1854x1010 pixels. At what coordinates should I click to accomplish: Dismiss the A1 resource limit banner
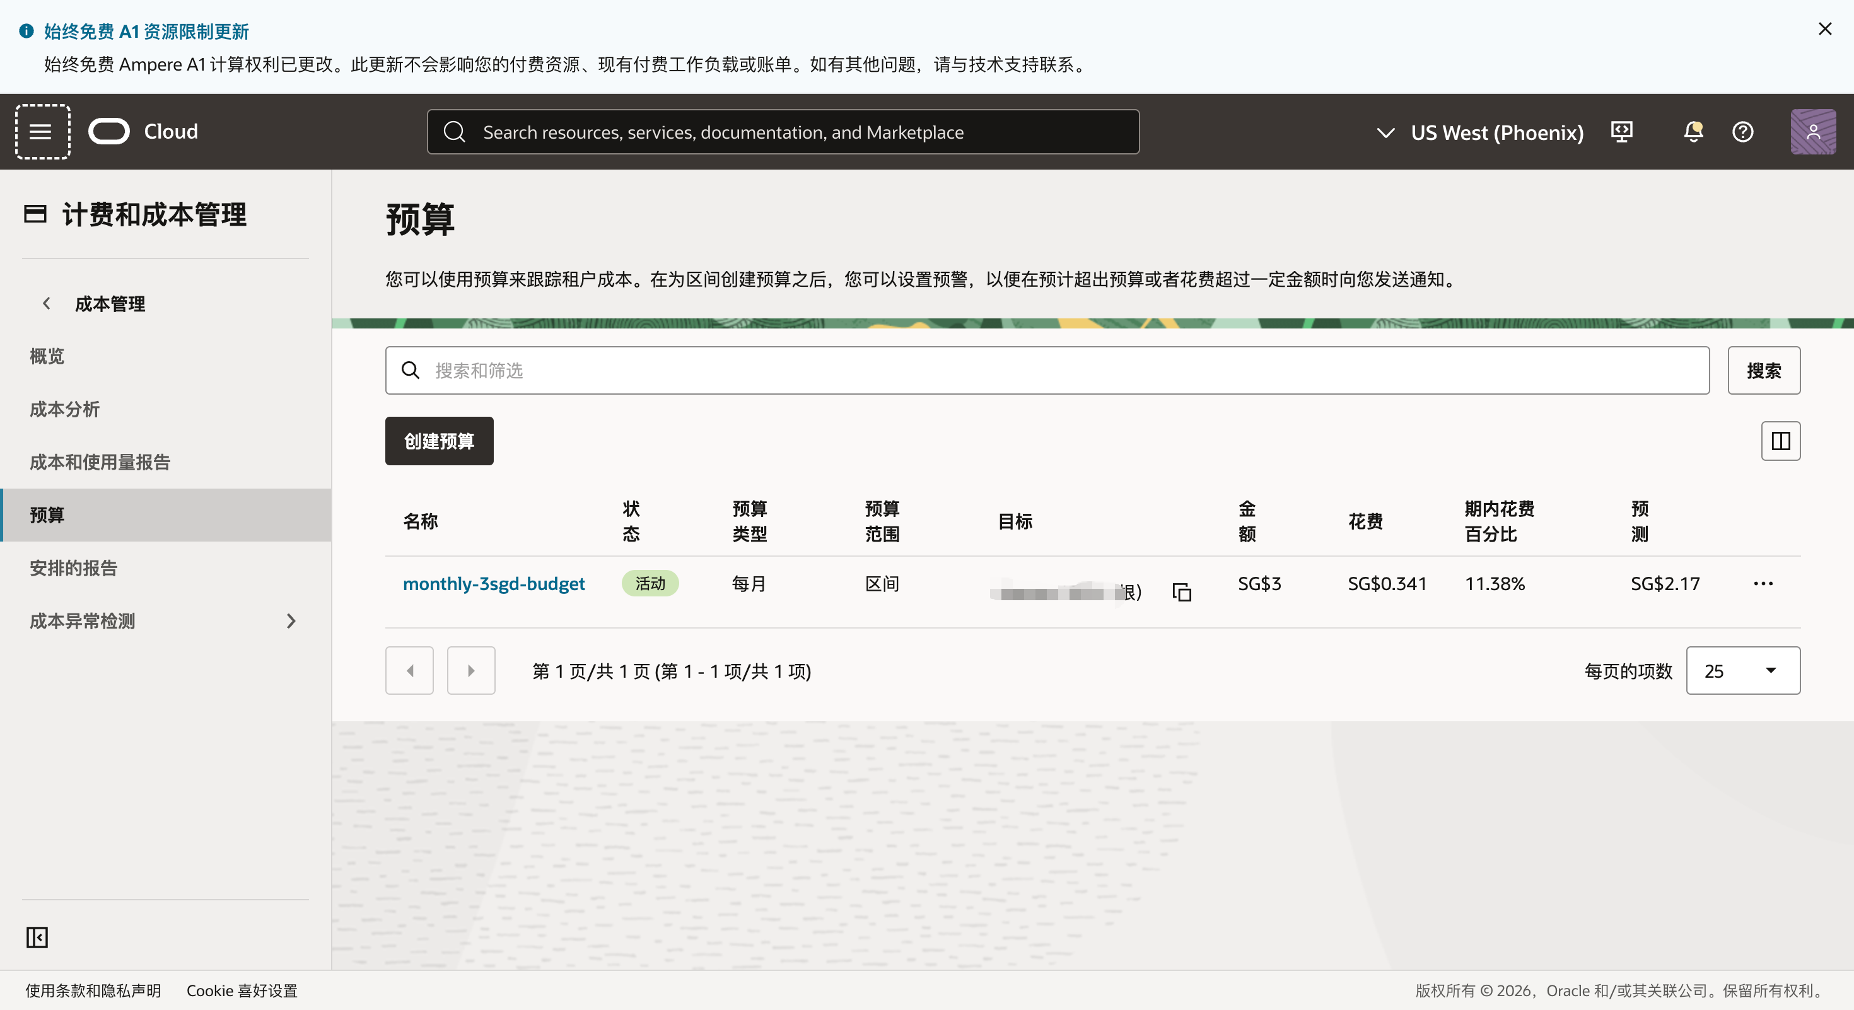pyautogui.click(x=1824, y=29)
